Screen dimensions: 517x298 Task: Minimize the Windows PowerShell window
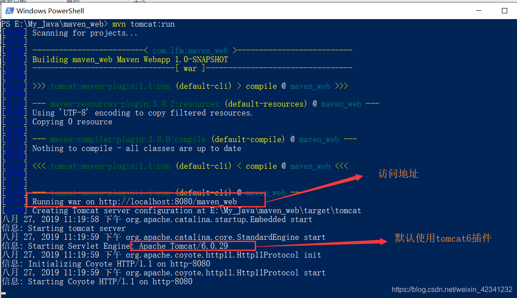coord(479,11)
